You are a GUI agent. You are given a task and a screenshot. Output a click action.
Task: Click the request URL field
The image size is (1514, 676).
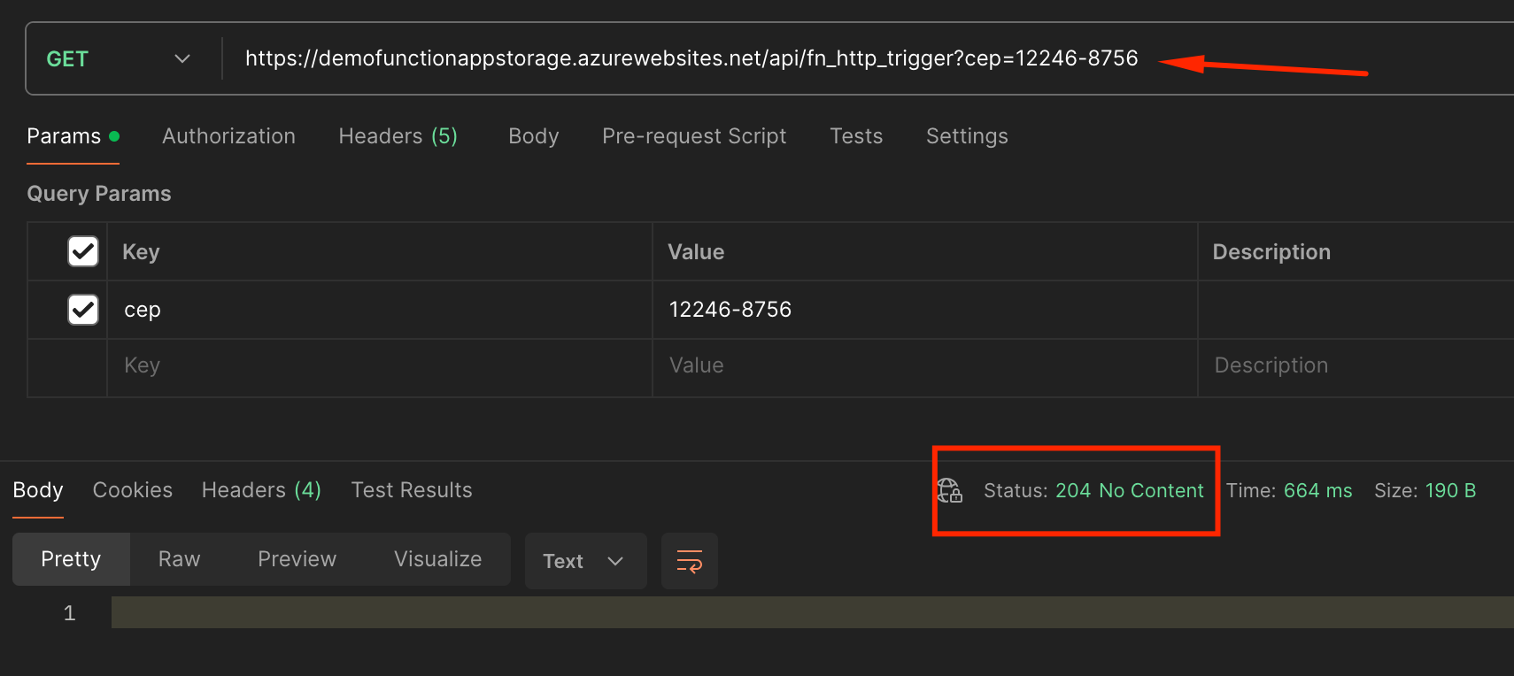(x=691, y=58)
